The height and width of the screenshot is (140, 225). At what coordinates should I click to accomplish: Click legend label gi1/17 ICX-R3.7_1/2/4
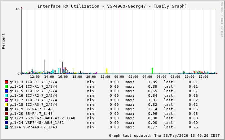[x=33, y=100]
